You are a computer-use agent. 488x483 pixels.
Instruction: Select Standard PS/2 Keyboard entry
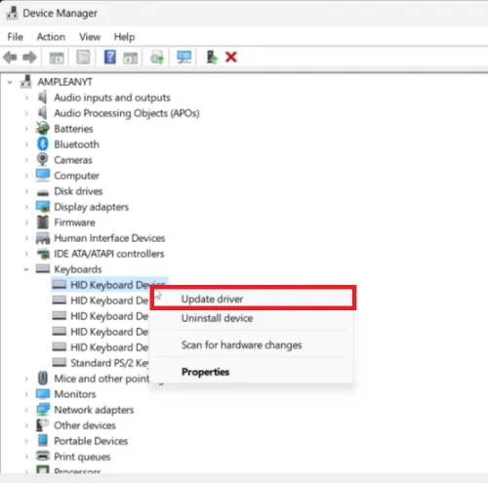pyautogui.click(x=109, y=363)
